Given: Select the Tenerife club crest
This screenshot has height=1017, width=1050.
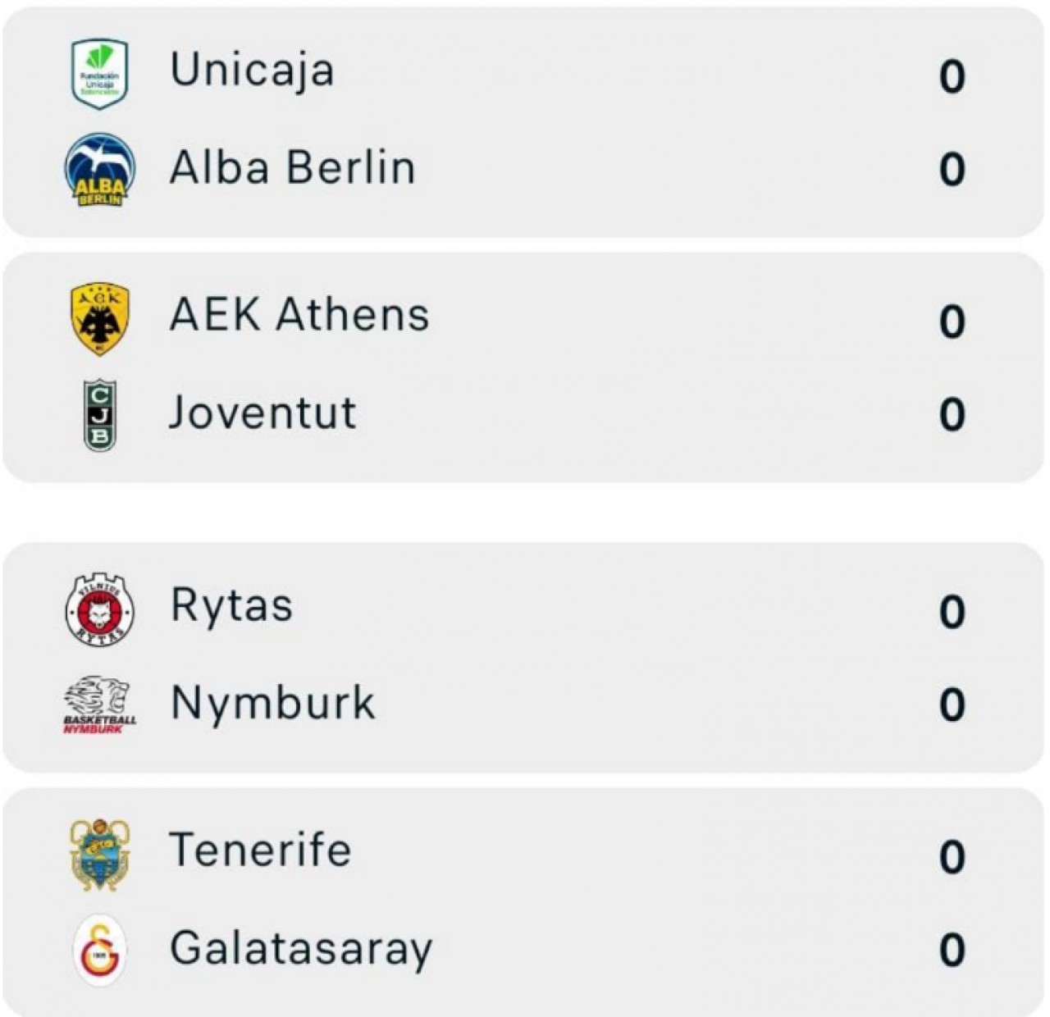Looking at the screenshot, I should (99, 854).
